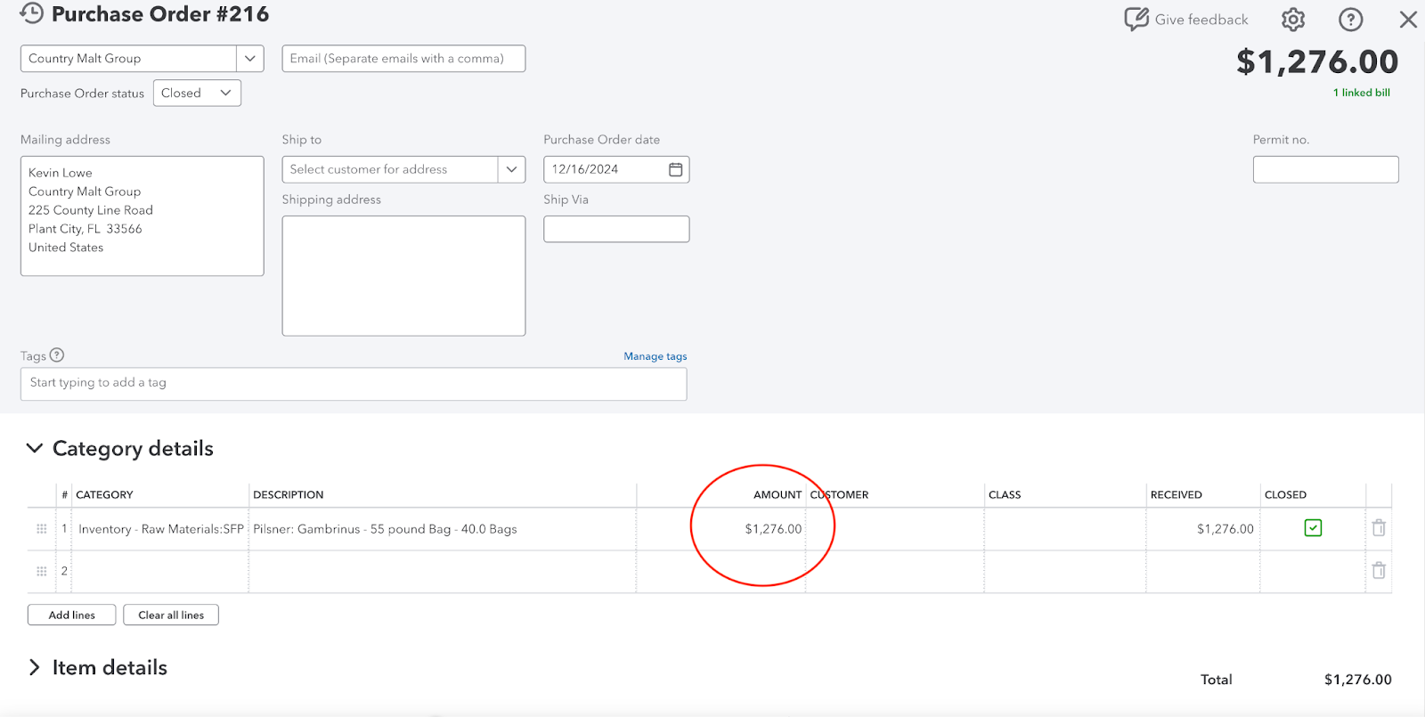Screen dimensions: 1425x717
Task: Open the feedback speech bubble icon
Action: [1136, 20]
